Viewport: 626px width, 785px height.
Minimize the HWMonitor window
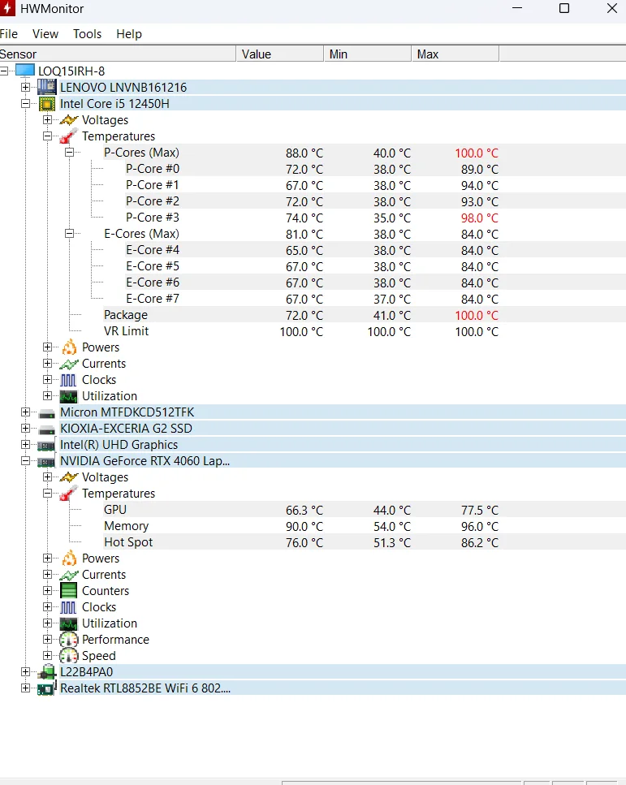[x=517, y=8]
